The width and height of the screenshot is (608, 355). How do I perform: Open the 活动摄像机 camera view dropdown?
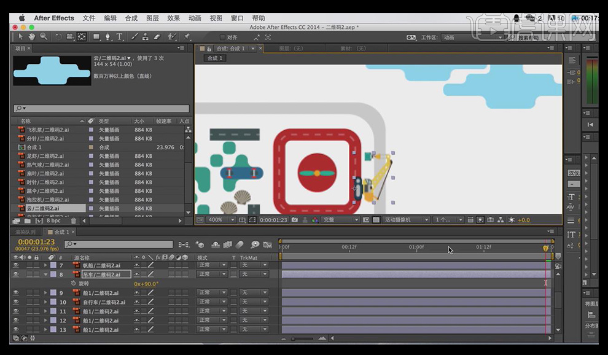pyautogui.click(x=406, y=220)
